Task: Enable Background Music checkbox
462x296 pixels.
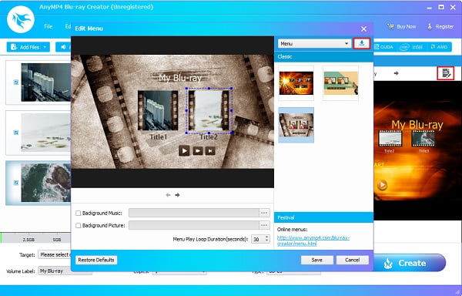Action: point(78,213)
